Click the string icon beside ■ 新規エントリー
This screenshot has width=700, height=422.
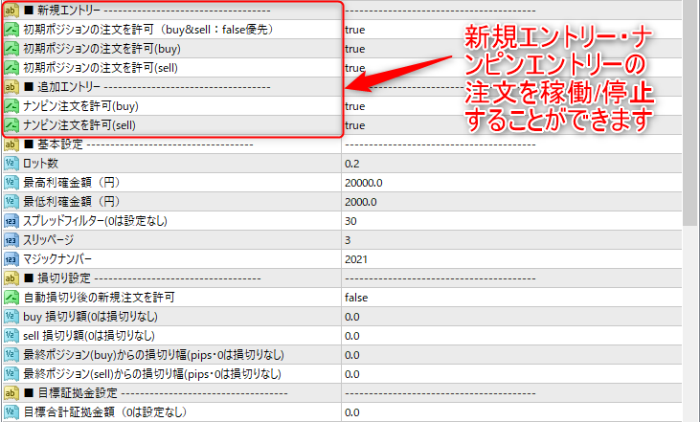coord(11,11)
